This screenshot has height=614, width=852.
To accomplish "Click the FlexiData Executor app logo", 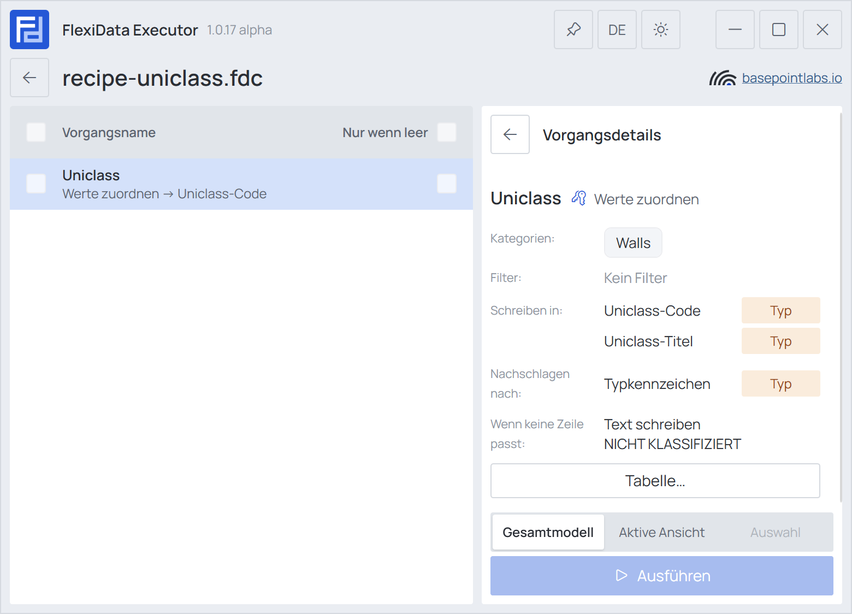I will (29, 29).
